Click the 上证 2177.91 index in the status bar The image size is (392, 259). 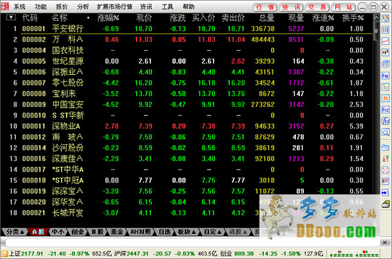tap(26, 254)
